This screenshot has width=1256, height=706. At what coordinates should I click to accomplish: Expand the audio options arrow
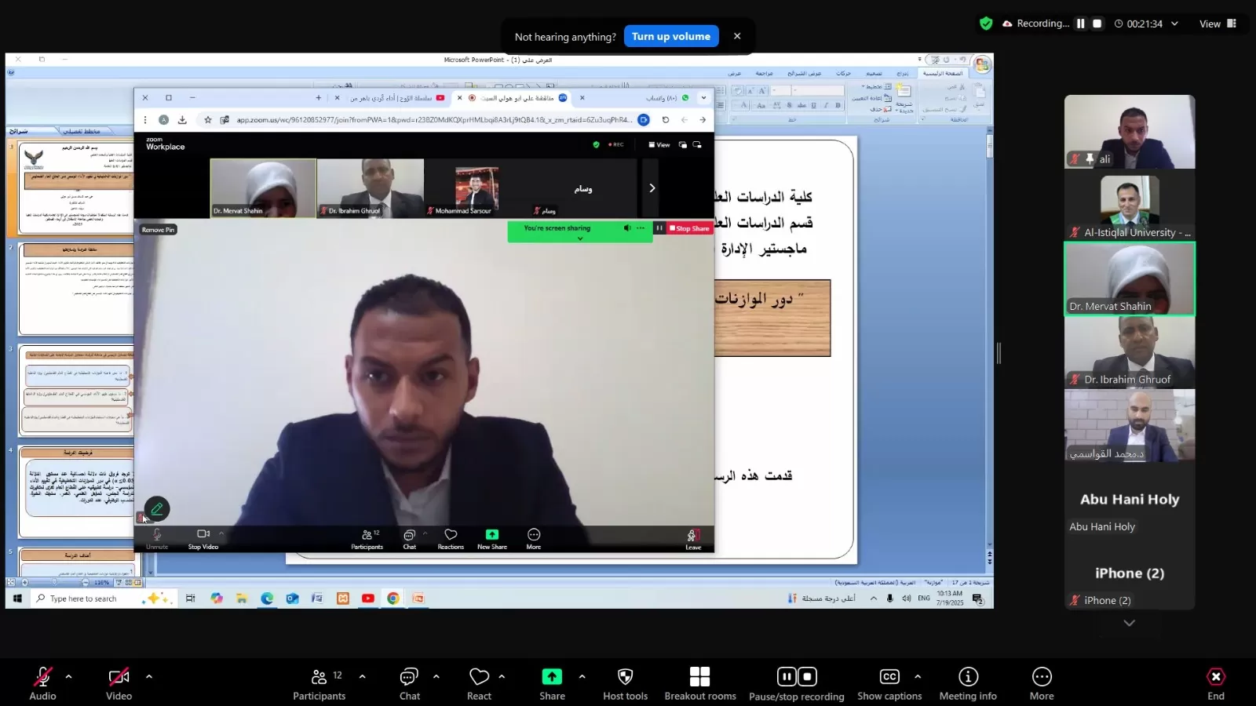pyautogui.click(x=69, y=676)
